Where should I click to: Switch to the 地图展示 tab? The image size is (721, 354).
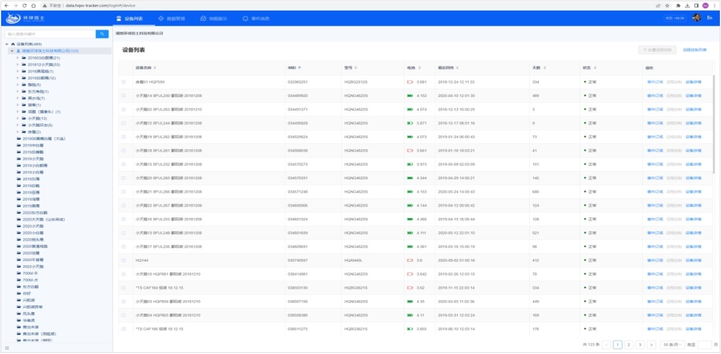click(x=213, y=19)
